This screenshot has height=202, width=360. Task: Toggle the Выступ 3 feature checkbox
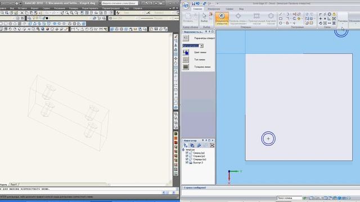pyautogui.click(x=187, y=162)
